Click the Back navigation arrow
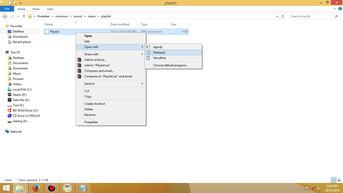 (x=5, y=16)
